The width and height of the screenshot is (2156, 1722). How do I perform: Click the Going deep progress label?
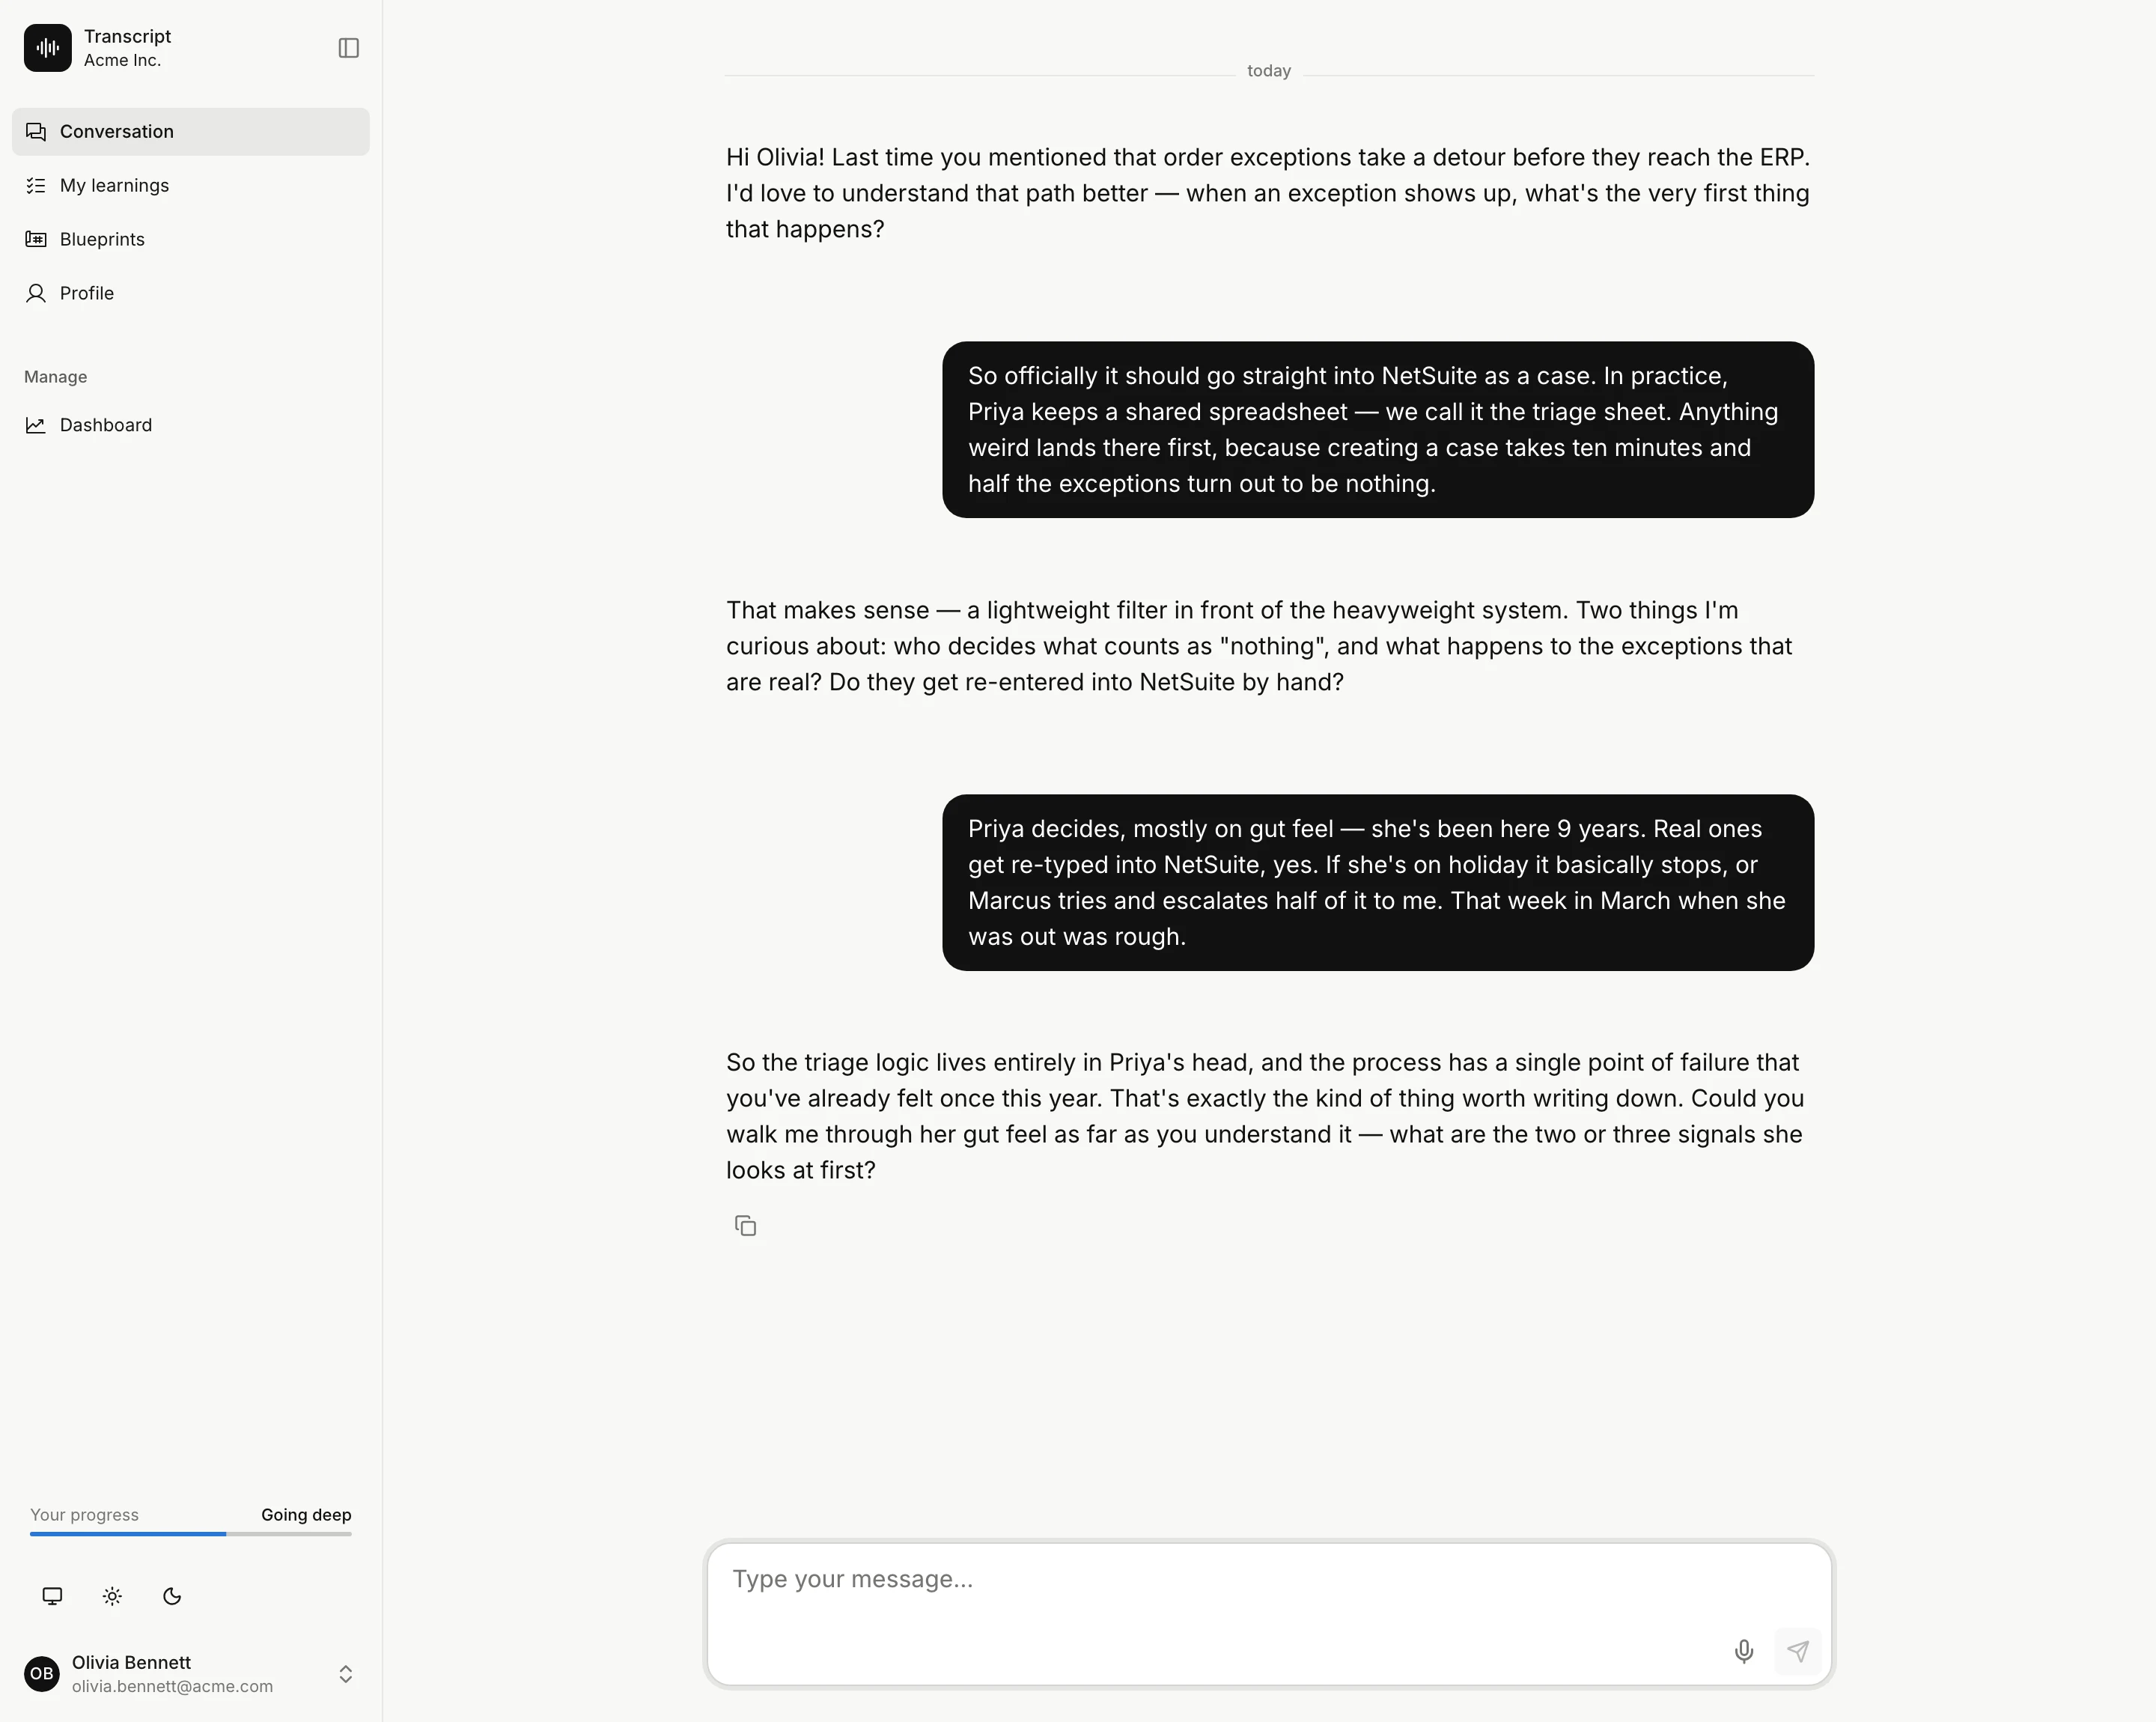(x=306, y=1514)
